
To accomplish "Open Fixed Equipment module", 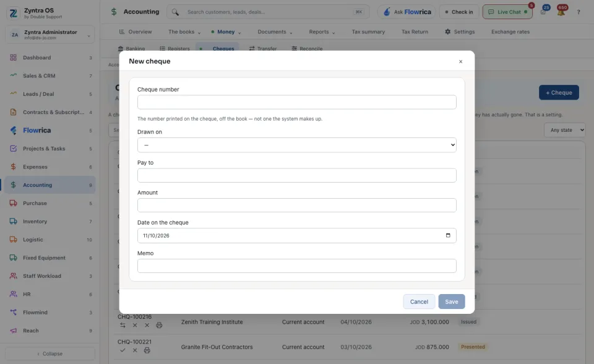I will click(49, 258).
